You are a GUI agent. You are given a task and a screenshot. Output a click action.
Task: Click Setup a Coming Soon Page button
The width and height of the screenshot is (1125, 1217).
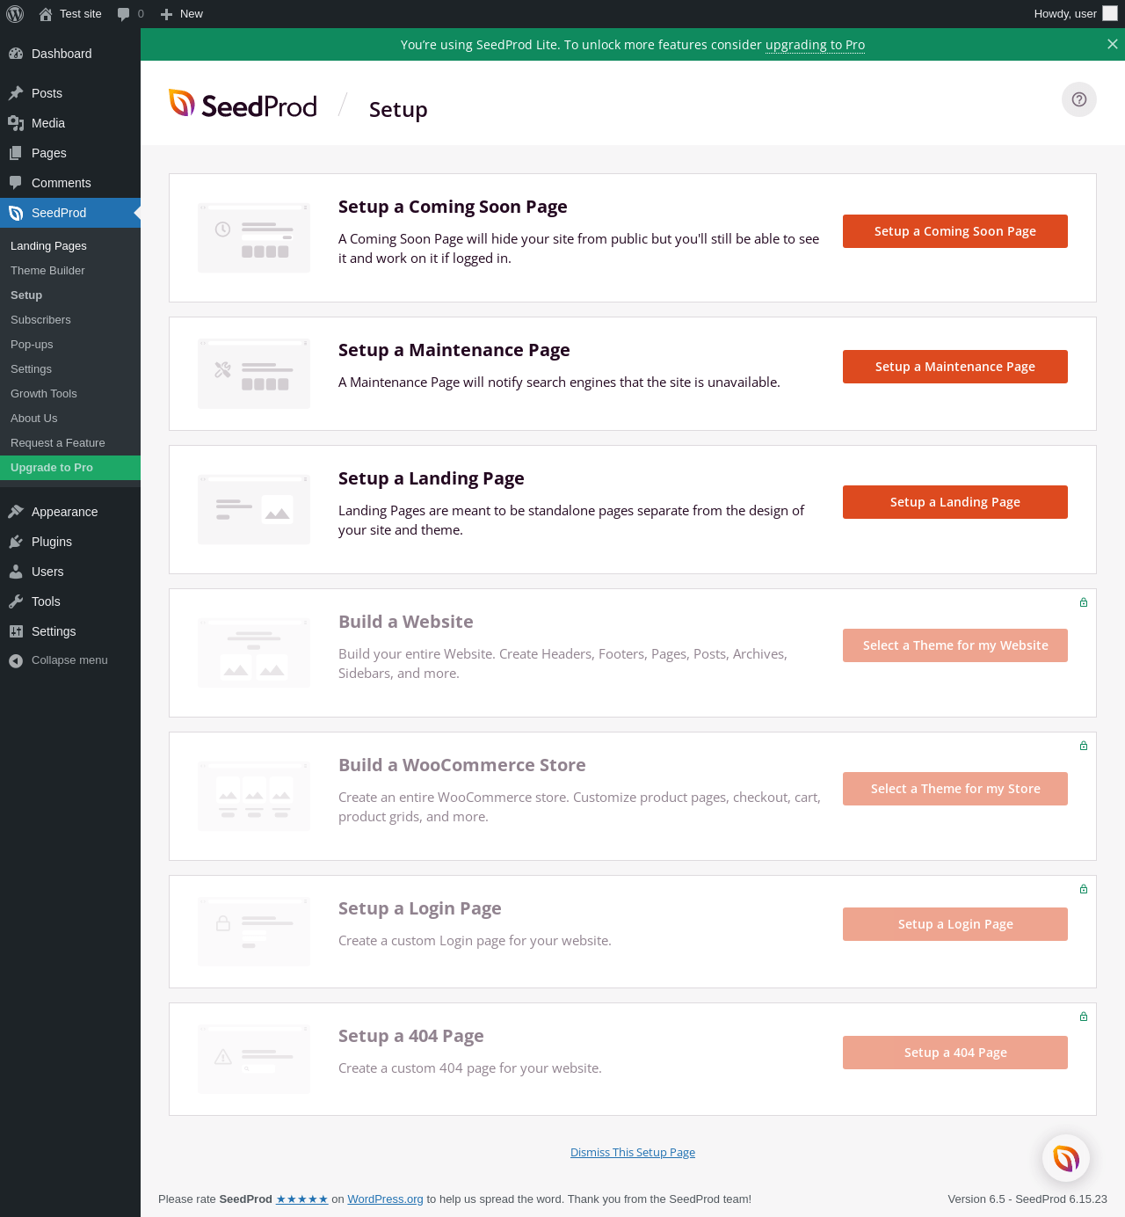click(x=954, y=231)
